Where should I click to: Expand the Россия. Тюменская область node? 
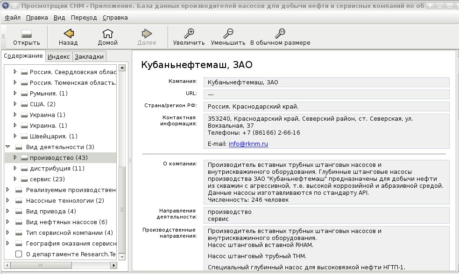click(x=15, y=82)
